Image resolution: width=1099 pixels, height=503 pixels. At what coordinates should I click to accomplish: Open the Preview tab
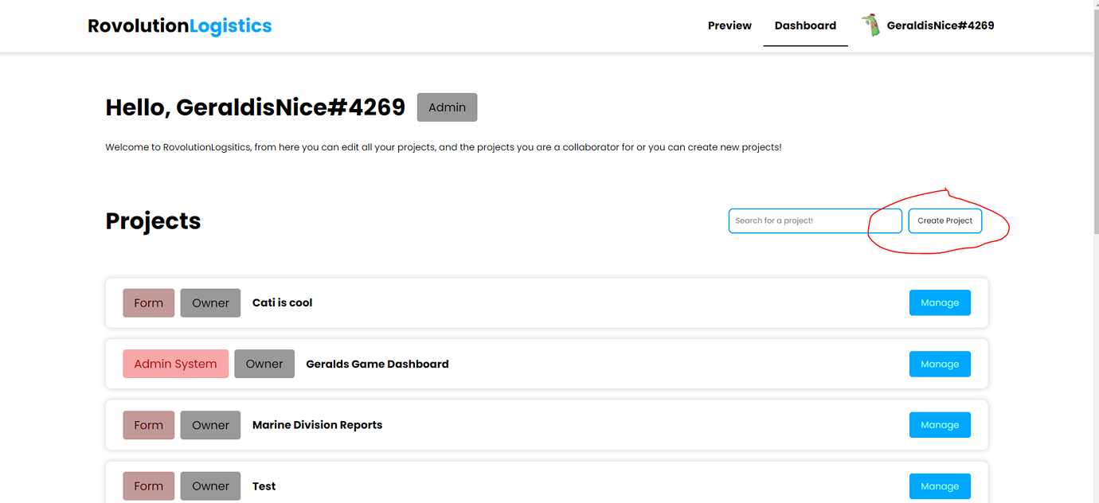point(729,25)
